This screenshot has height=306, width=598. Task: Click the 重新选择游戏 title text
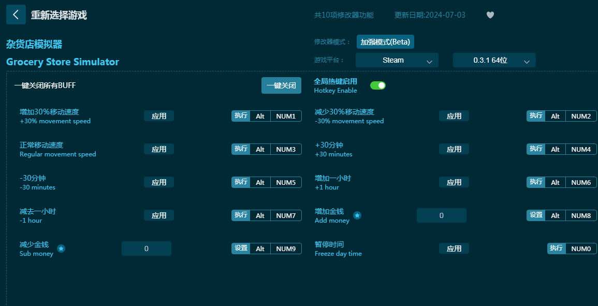pyautogui.click(x=59, y=15)
